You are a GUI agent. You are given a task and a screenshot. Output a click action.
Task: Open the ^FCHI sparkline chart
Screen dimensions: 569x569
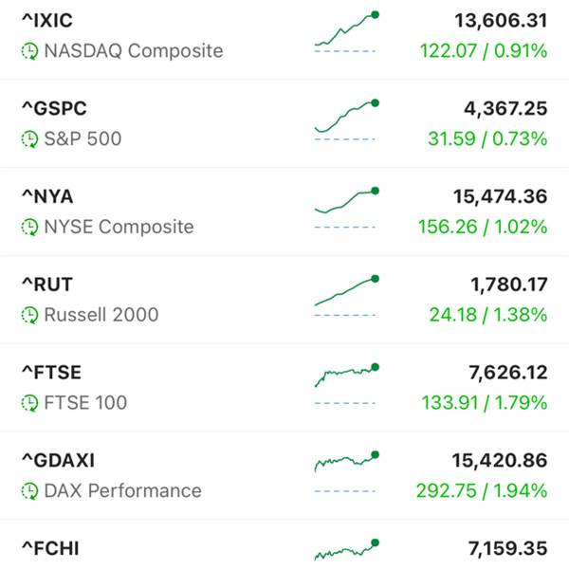(x=345, y=551)
